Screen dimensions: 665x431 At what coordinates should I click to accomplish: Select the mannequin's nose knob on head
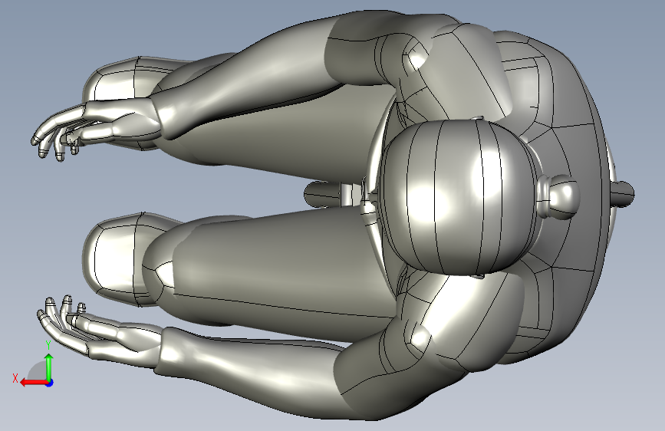(558, 197)
